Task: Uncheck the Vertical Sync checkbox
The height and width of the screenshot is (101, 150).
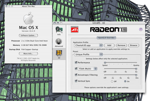Action: point(76,81)
